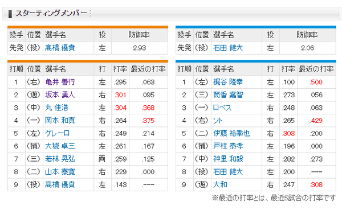Select batting average .196 for 戸柱 恭孝
Viewport: 342px width, 210px height.
(288, 146)
